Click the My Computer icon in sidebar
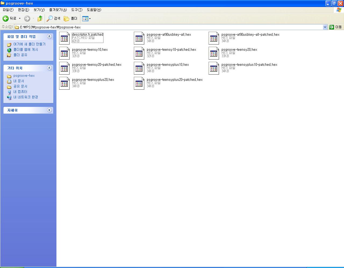Screen dimensions: 344x268 (x=9, y=92)
